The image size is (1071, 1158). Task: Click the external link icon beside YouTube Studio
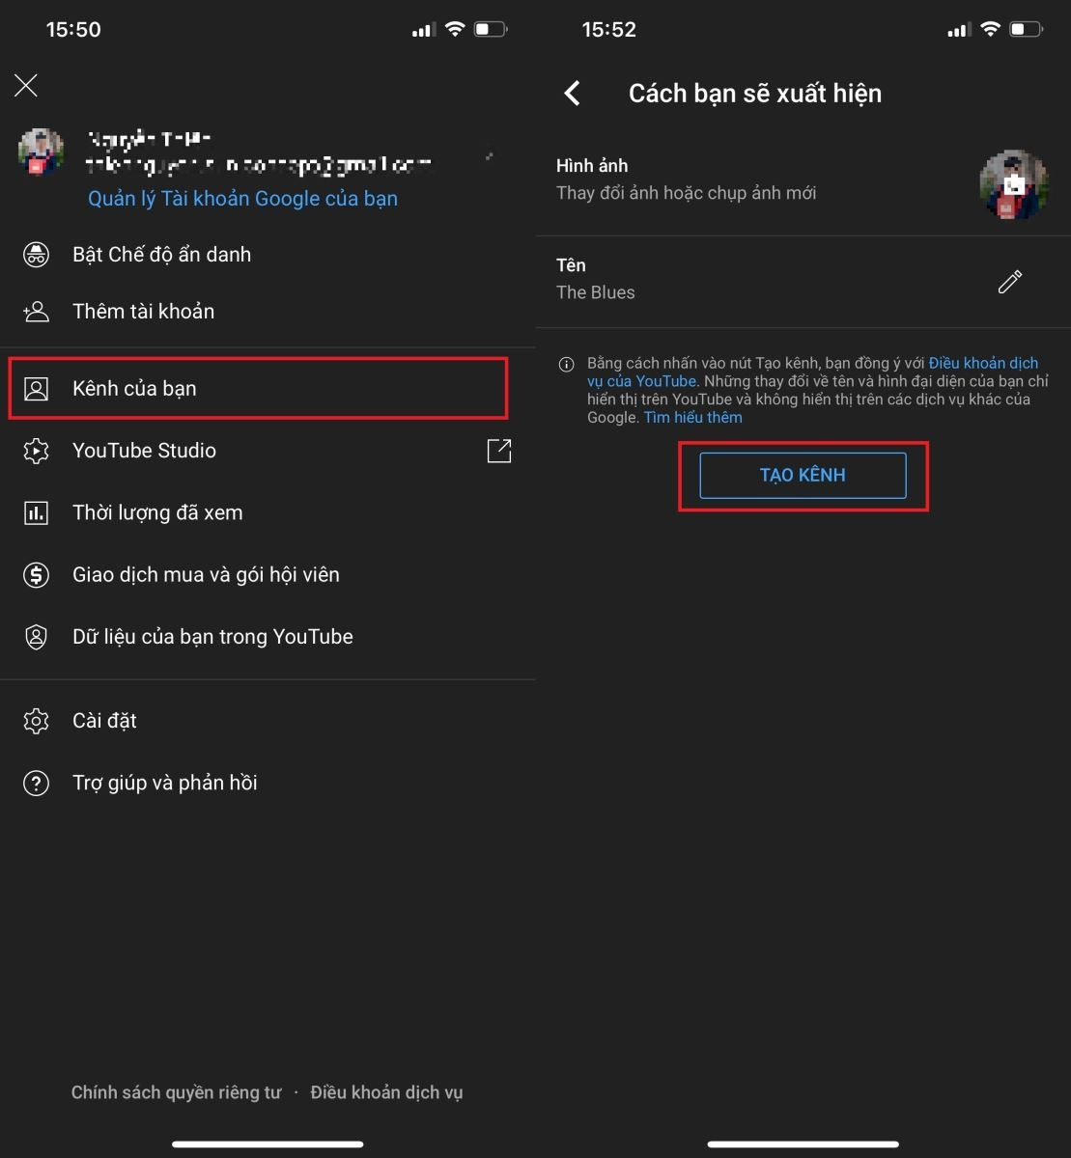[499, 451]
